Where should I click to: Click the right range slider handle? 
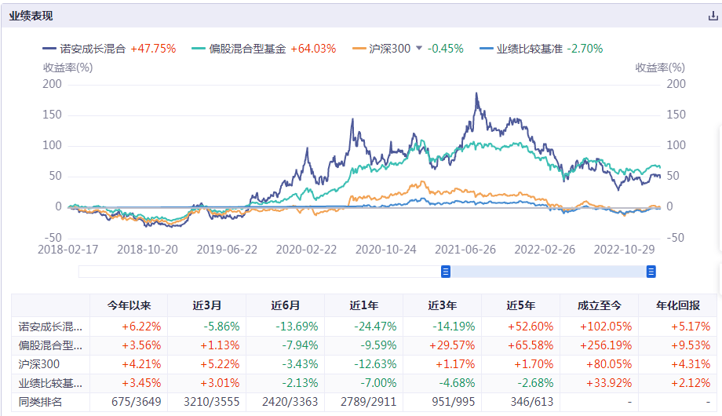[x=651, y=272]
